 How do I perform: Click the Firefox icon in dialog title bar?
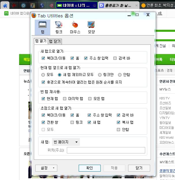34,16
